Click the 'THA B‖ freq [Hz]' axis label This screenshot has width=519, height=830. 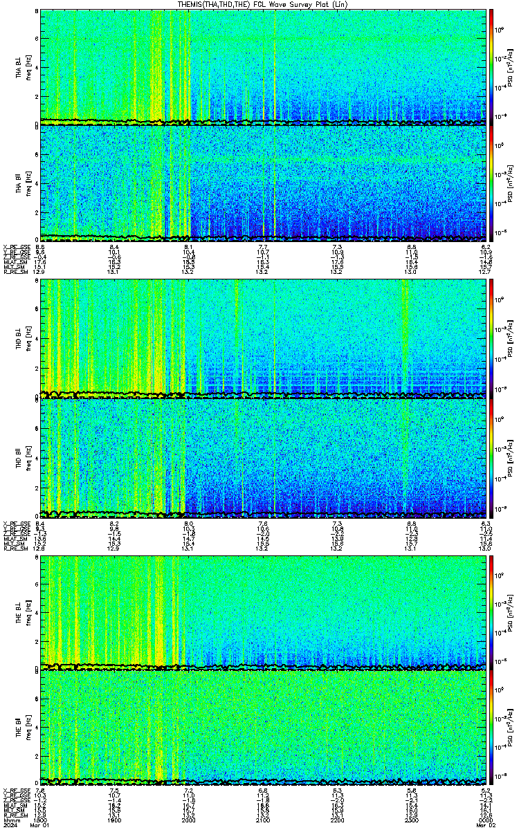(24, 182)
